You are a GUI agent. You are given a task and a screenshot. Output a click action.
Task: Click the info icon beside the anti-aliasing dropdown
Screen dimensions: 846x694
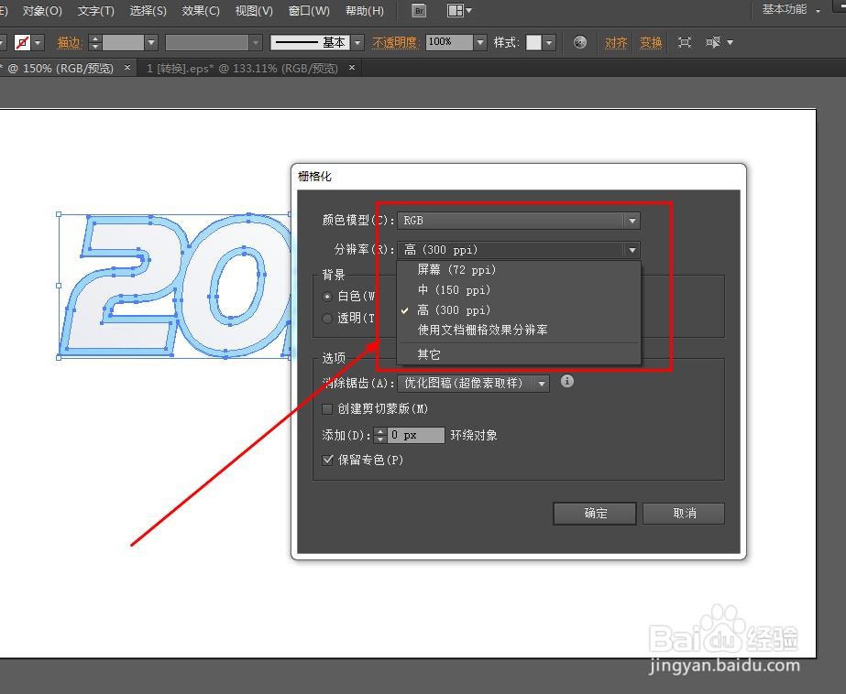(x=566, y=382)
